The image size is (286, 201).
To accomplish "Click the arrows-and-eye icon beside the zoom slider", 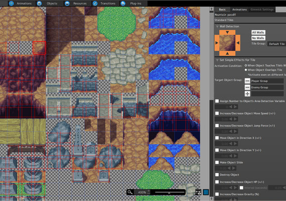I will click(x=198, y=192).
